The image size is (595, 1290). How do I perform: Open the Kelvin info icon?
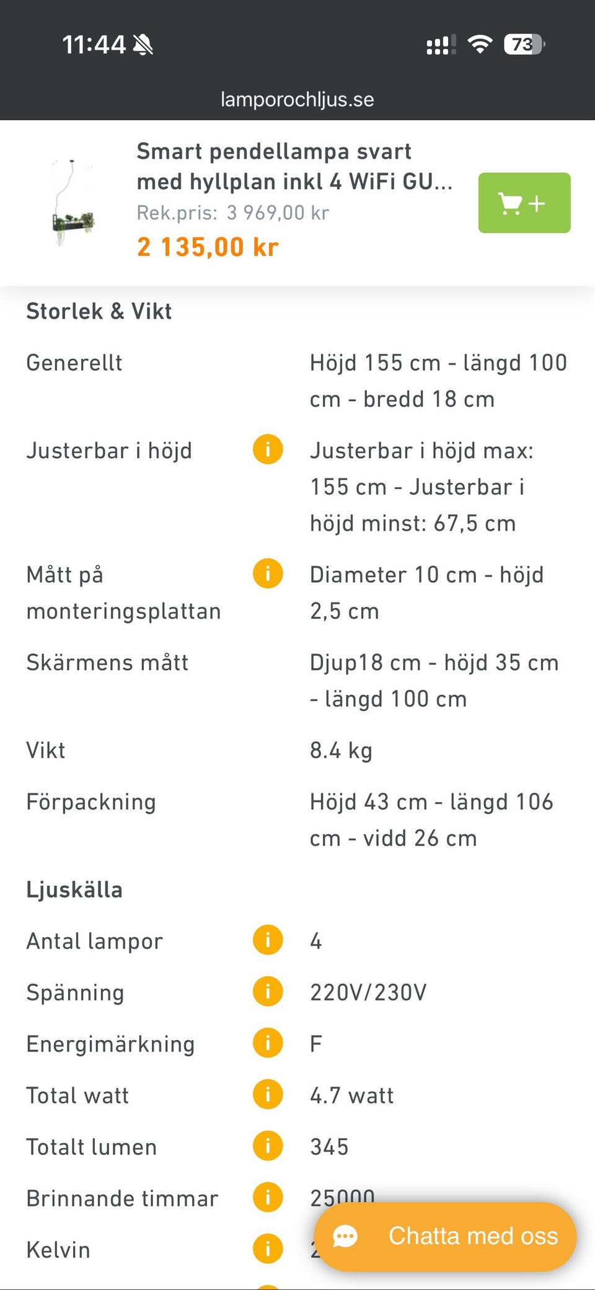(268, 1249)
